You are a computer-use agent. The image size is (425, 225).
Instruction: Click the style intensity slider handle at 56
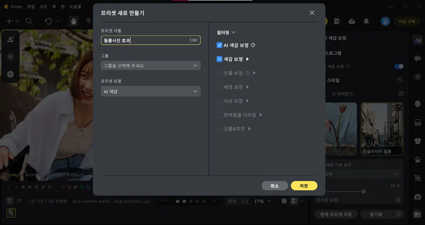tap(363, 191)
